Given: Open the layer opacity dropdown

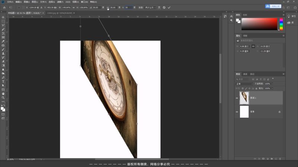Looking at the screenshot, I should click(x=272, y=84).
